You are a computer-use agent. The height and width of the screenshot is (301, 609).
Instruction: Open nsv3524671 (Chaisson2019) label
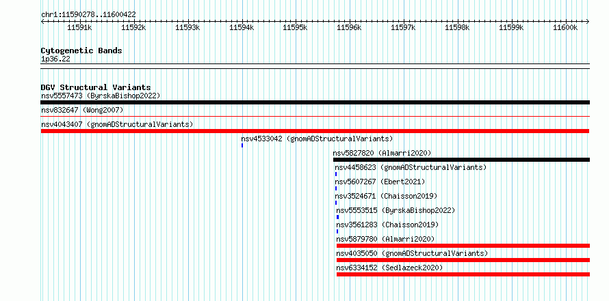[x=386, y=196]
